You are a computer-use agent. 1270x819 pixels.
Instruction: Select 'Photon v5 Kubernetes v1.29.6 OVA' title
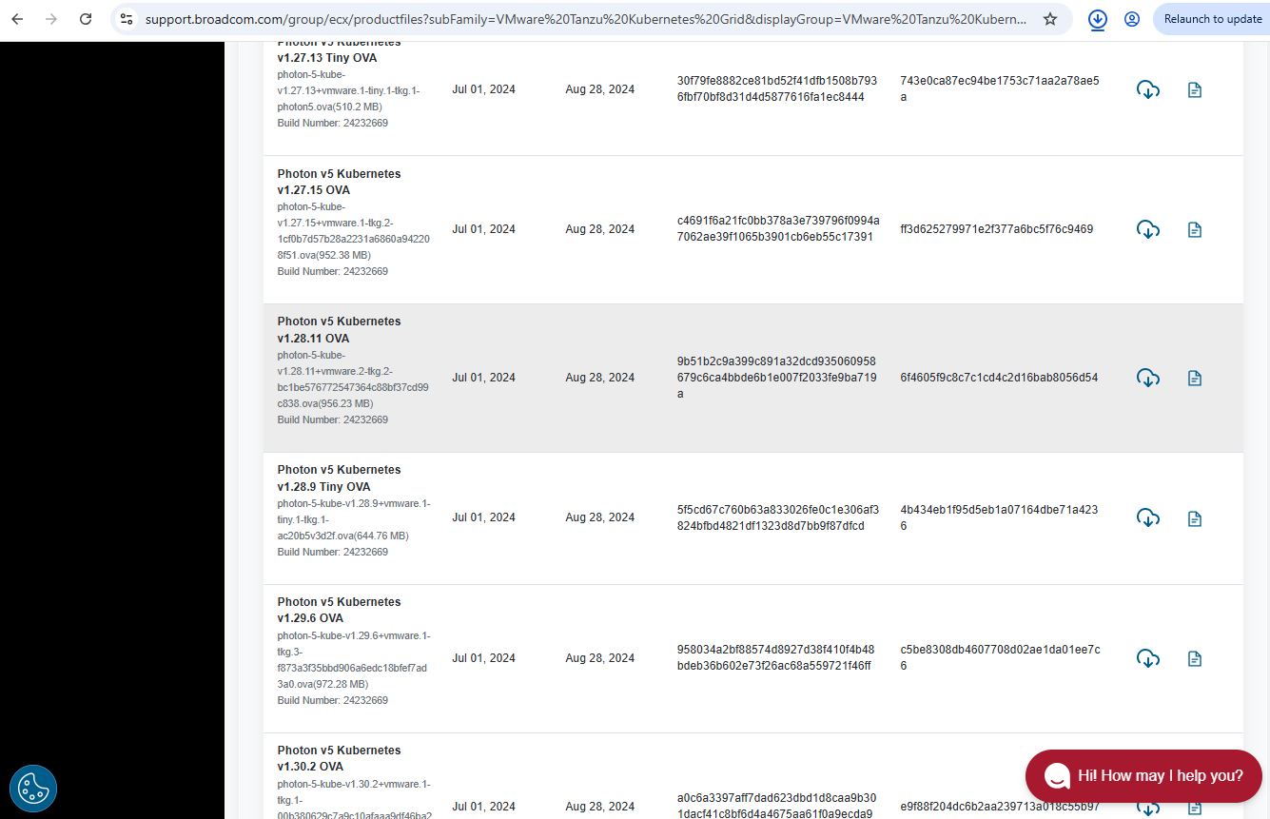pyautogui.click(x=339, y=610)
